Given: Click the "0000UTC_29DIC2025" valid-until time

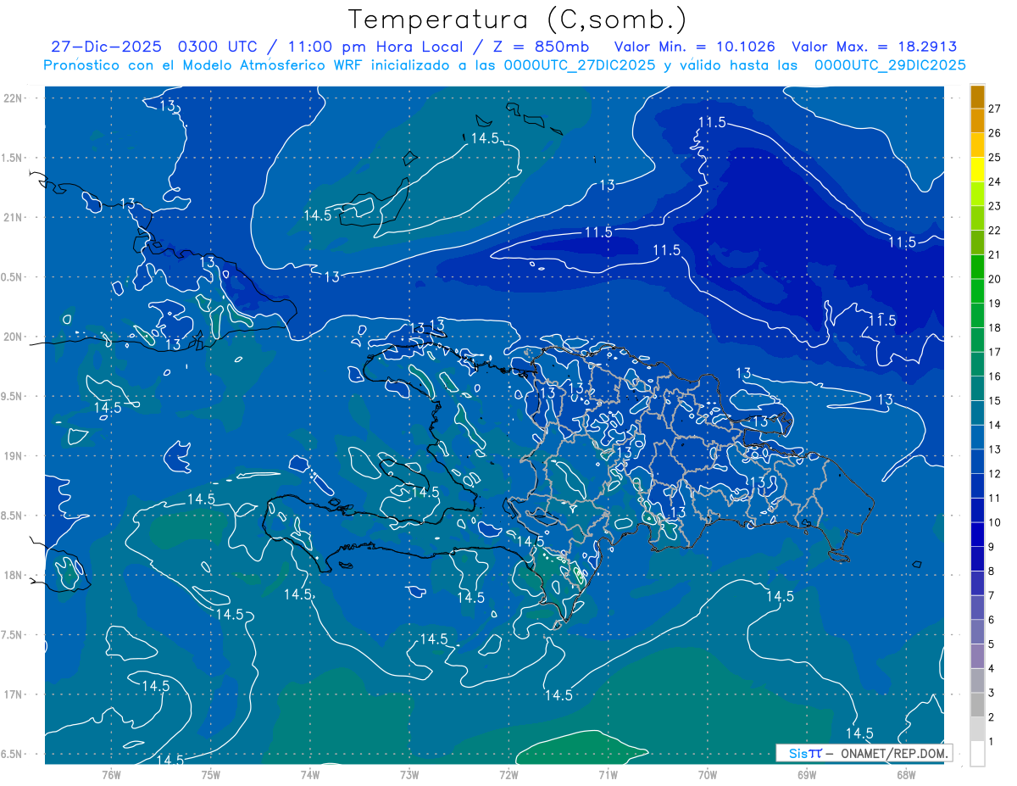Looking at the screenshot, I should click(x=890, y=65).
